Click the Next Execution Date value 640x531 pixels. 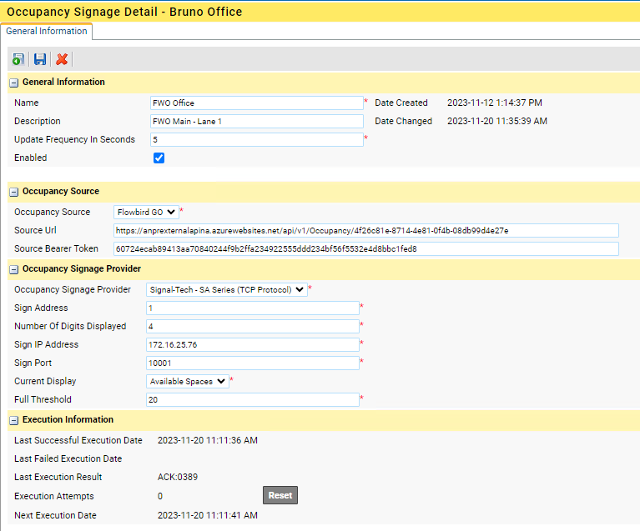point(207,515)
